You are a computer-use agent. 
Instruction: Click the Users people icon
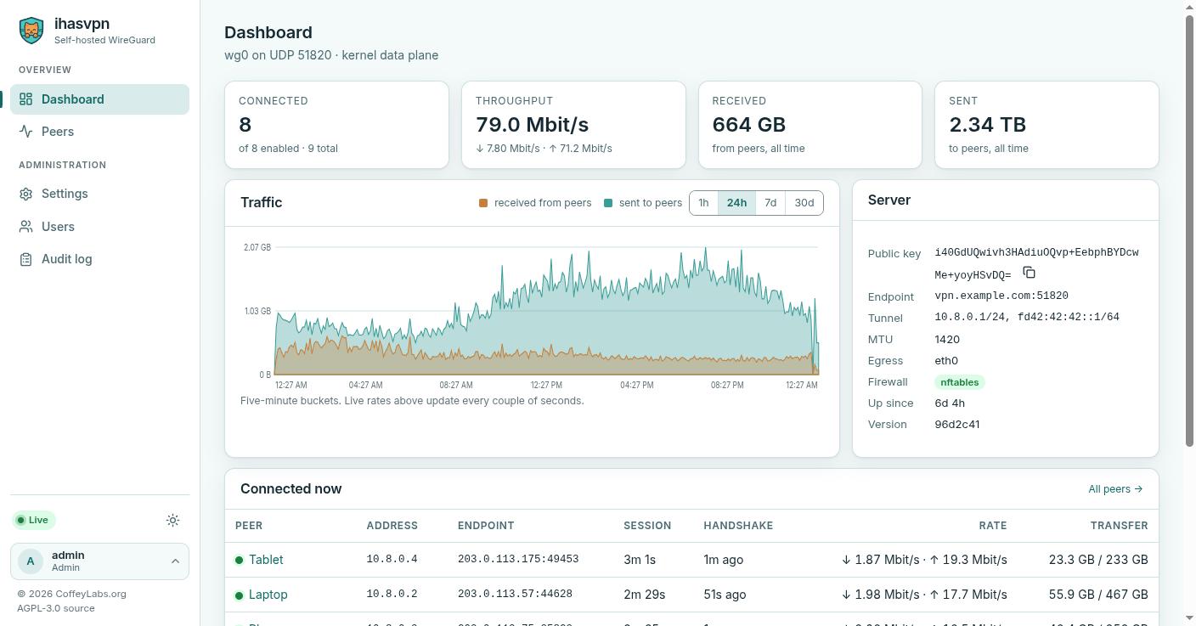[26, 227]
